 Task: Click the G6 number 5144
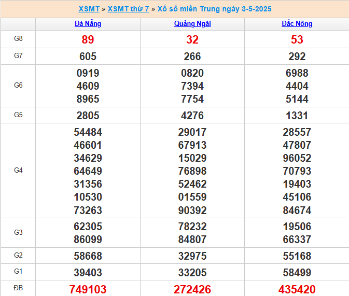[297, 99]
